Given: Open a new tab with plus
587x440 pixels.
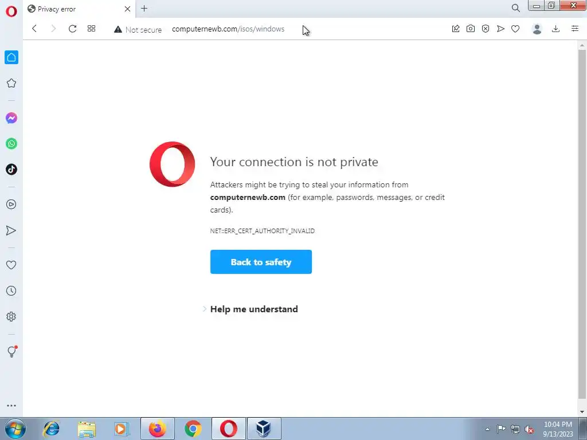Looking at the screenshot, I should (x=144, y=9).
